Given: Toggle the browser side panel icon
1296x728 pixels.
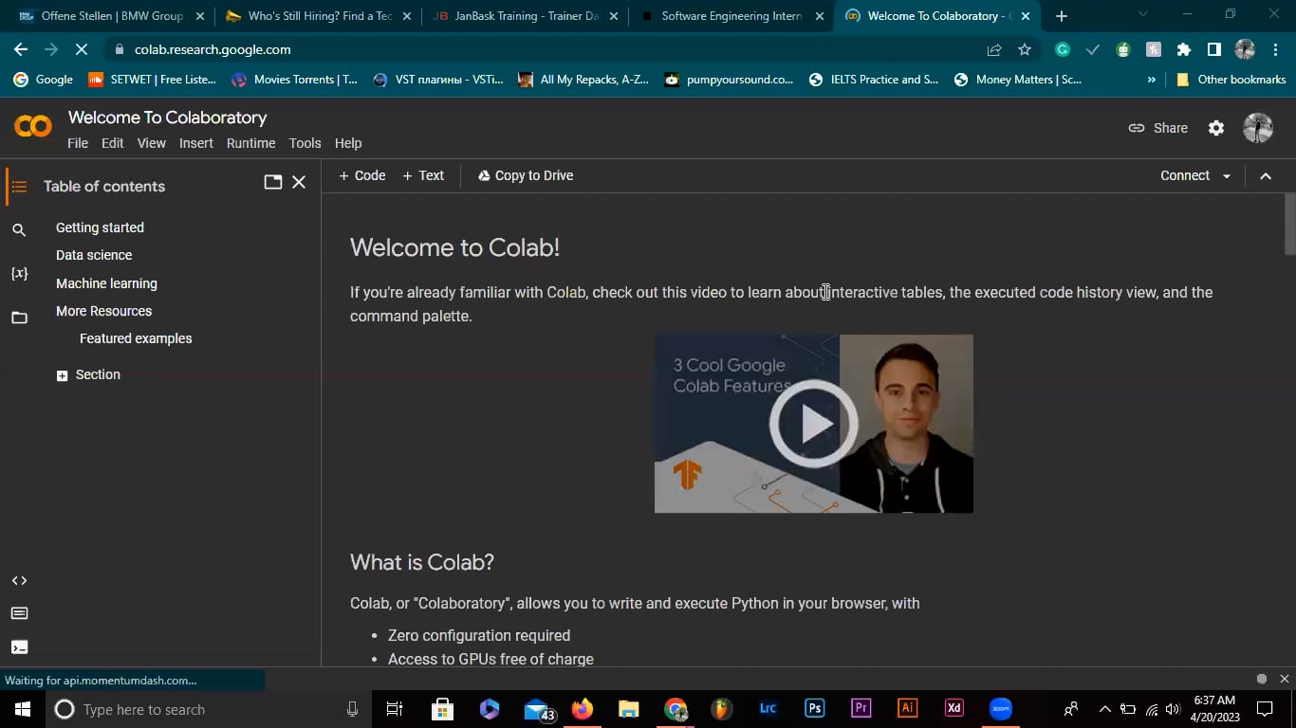Looking at the screenshot, I should (1213, 49).
